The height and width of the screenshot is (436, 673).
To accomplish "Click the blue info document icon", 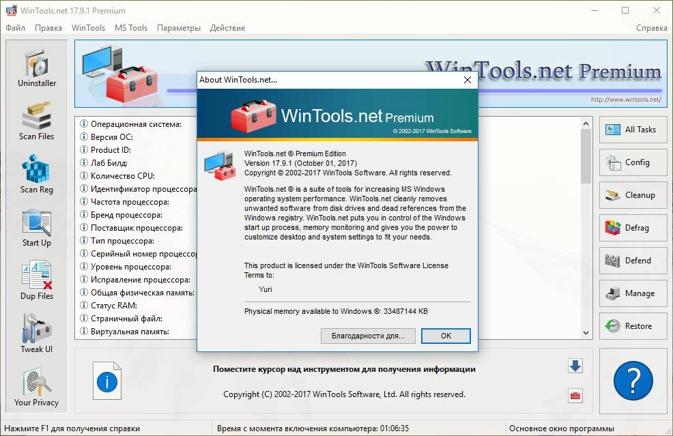I will (x=107, y=381).
